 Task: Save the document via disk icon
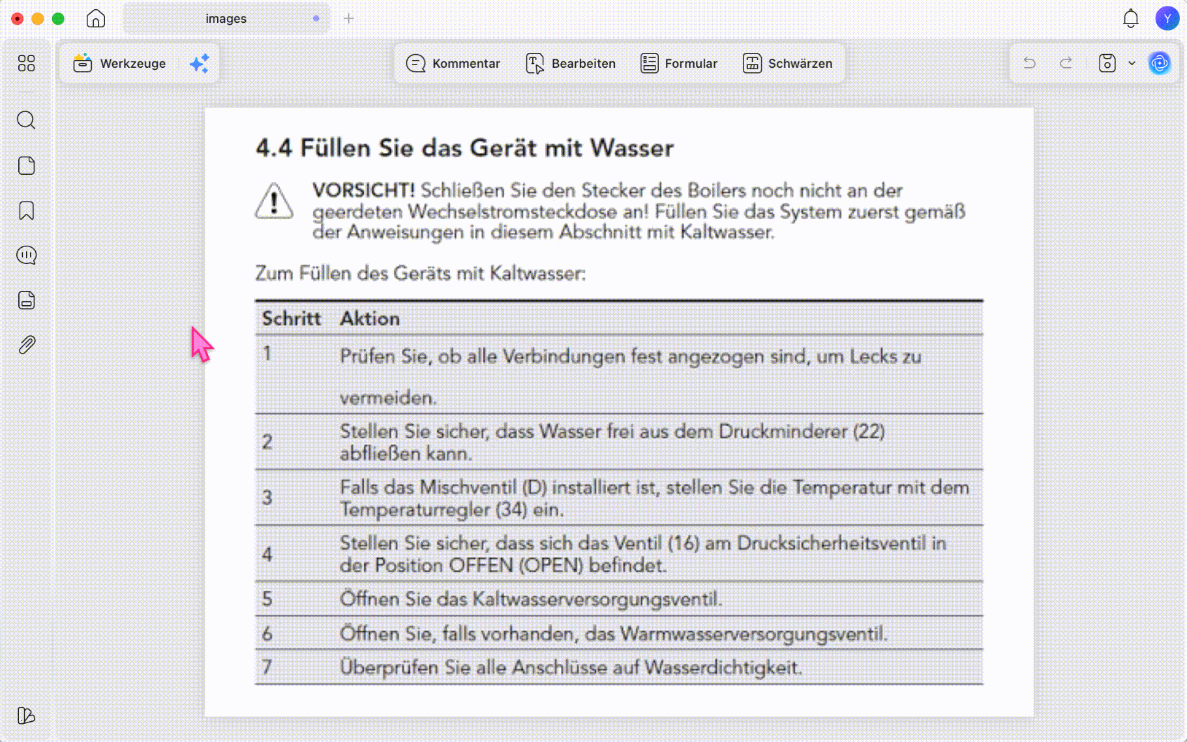point(1107,63)
